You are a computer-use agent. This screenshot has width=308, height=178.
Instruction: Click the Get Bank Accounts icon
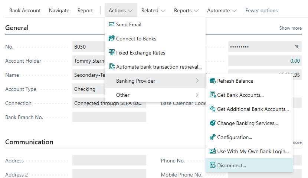click(x=213, y=95)
